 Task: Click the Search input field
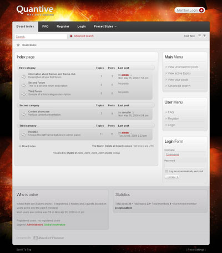[x=41, y=37]
